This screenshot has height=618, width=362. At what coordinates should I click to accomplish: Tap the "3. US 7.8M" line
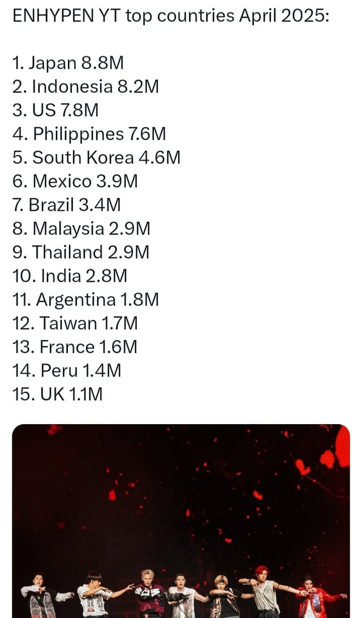click(x=55, y=110)
